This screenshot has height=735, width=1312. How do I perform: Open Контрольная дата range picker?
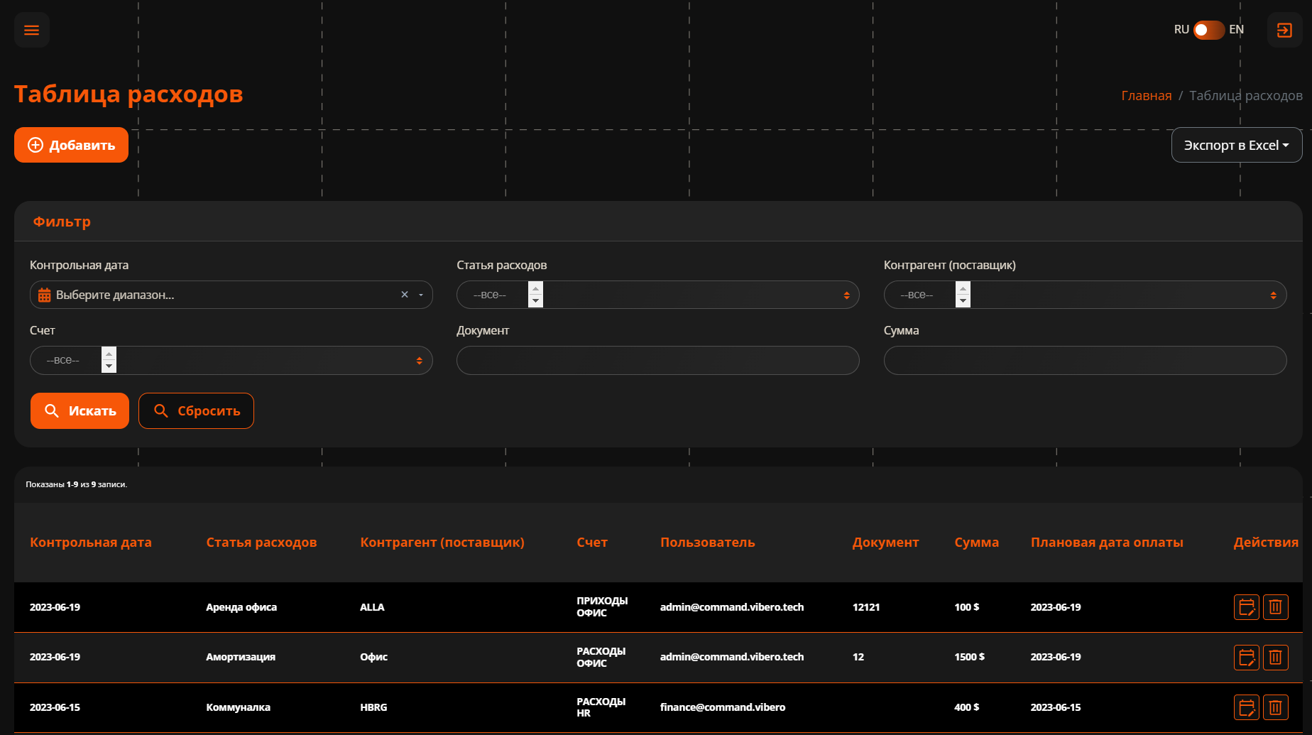pyautogui.click(x=231, y=295)
